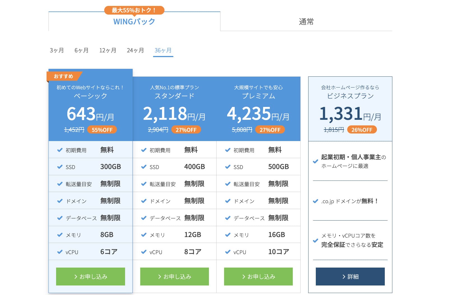This screenshot has width=465, height=295.
Task: Click the checkmark beside 起業初期・個人事業主
Action: point(316,161)
